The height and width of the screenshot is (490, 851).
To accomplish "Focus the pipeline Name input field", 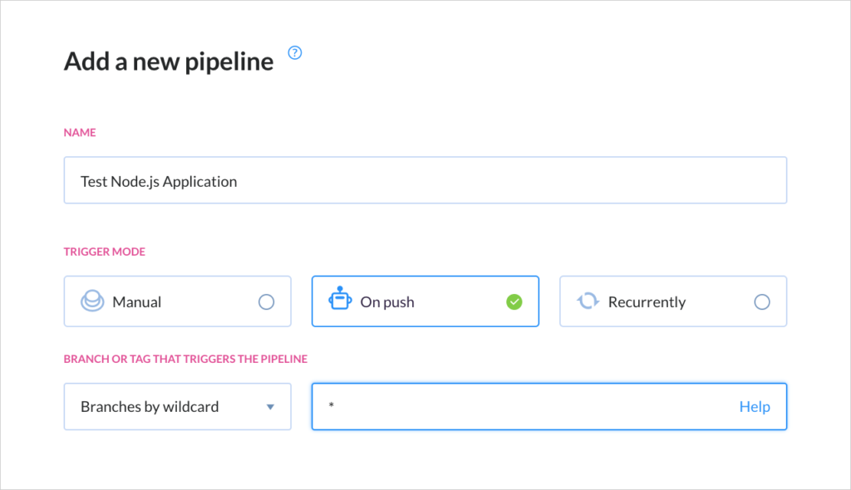I will click(x=425, y=180).
